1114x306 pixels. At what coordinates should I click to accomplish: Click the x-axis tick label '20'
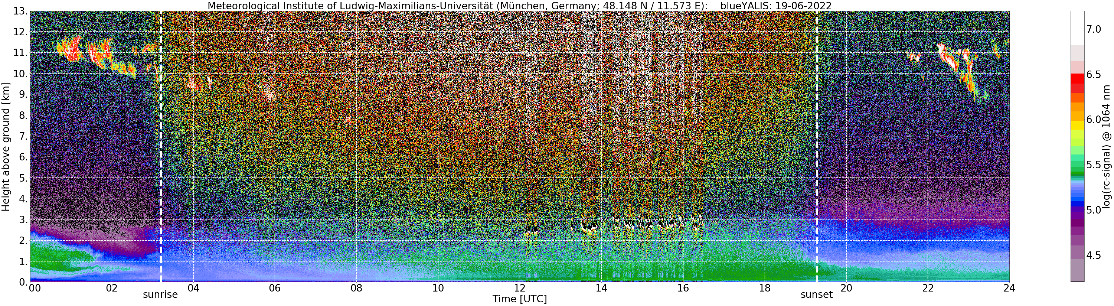[x=846, y=288]
